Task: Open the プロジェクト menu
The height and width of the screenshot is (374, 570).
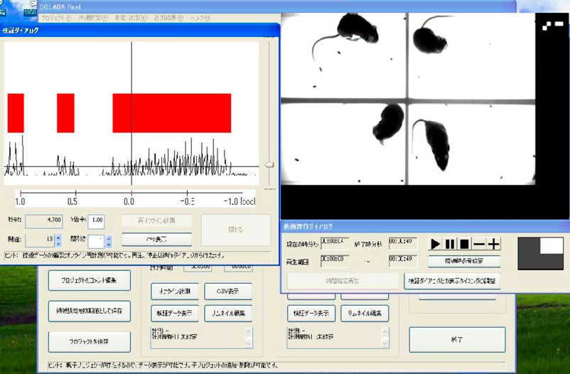Action: pos(56,18)
